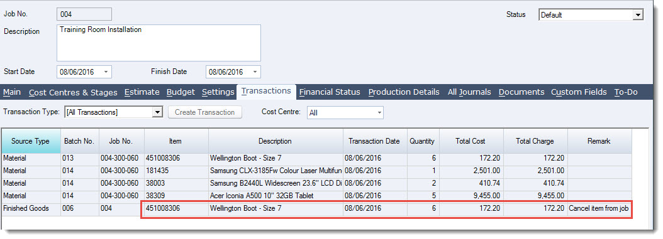View the All Journals tab
The width and height of the screenshot is (663, 239).
pyautogui.click(x=469, y=92)
